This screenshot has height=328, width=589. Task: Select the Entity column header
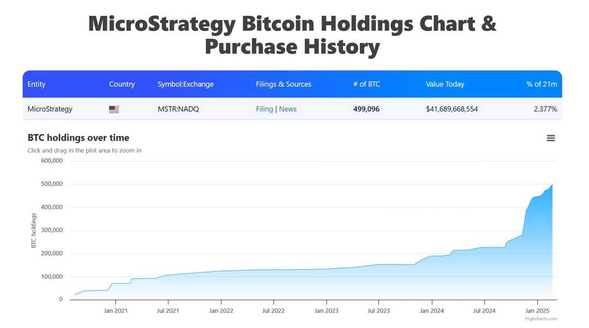point(36,84)
